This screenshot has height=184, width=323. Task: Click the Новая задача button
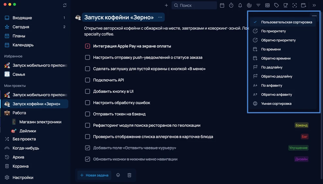click(94, 175)
